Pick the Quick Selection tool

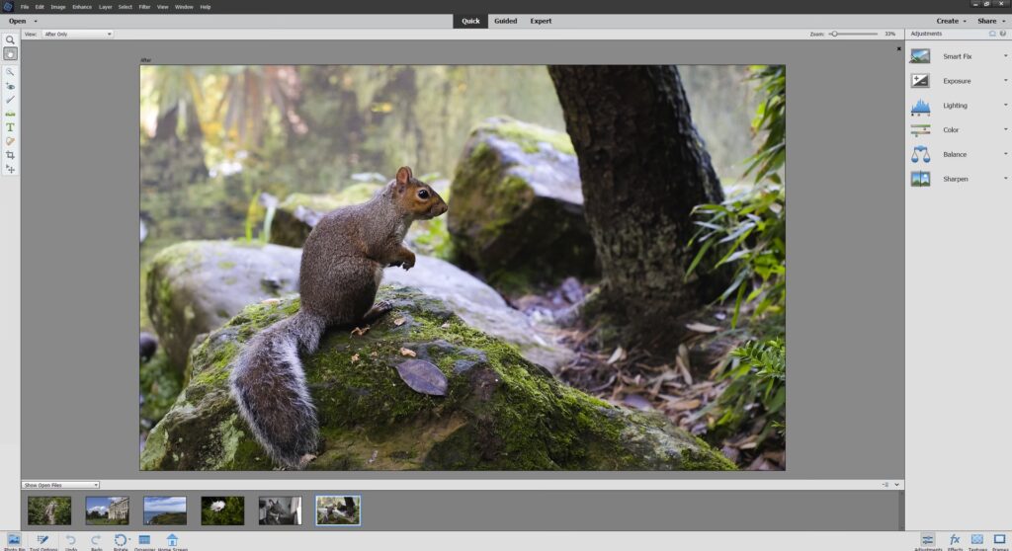[x=10, y=72]
